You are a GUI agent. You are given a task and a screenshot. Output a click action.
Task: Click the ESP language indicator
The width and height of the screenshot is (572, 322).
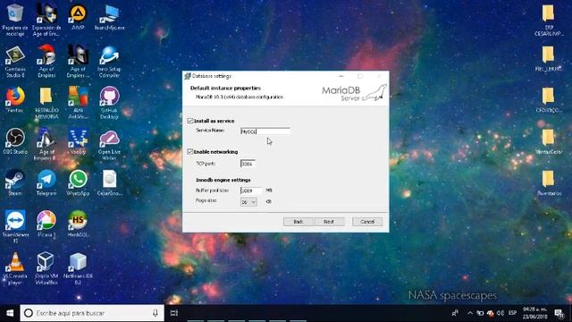(512, 313)
